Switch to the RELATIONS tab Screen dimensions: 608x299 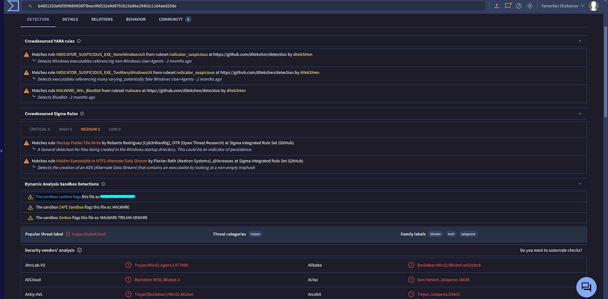click(x=102, y=20)
